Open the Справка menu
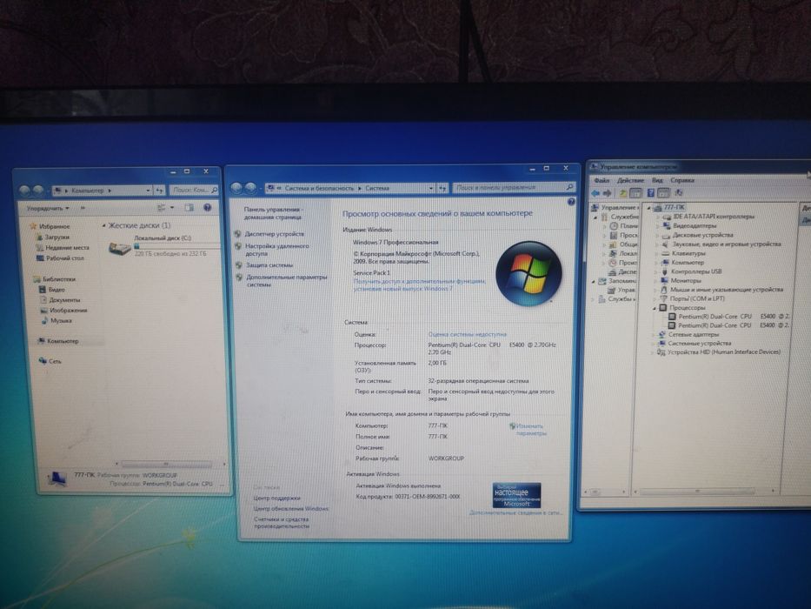This screenshot has width=811, height=609. [x=682, y=180]
